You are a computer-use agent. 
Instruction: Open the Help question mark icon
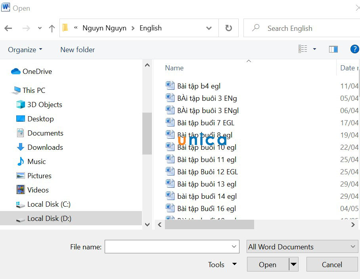[354, 49]
